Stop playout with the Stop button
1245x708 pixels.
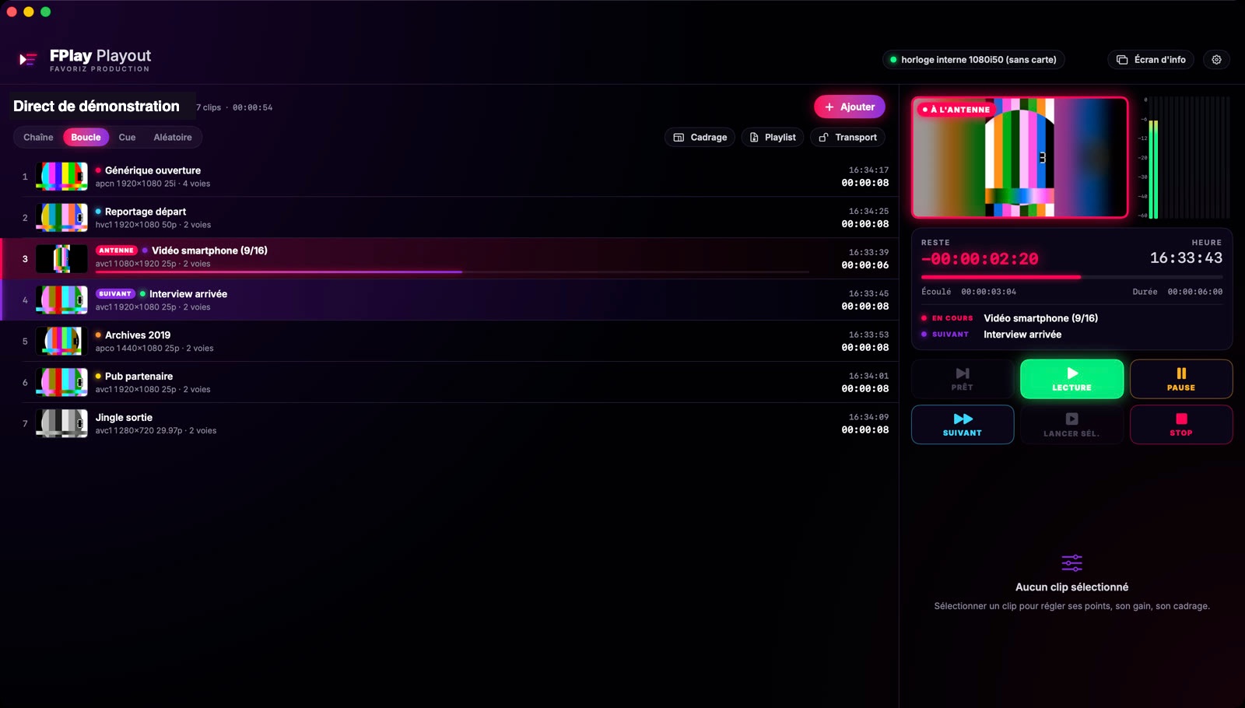(1181, 424)
